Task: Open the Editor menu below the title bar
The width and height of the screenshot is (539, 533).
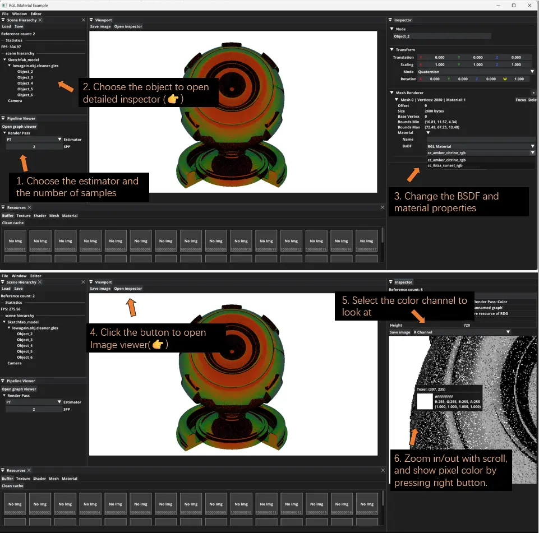Action: click(36, 13)
